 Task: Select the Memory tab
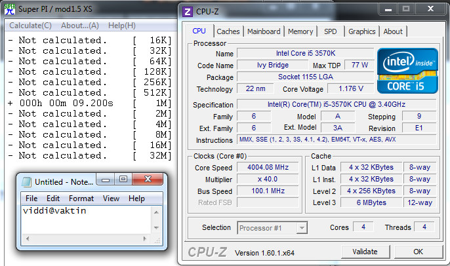(x=300, y=31)
